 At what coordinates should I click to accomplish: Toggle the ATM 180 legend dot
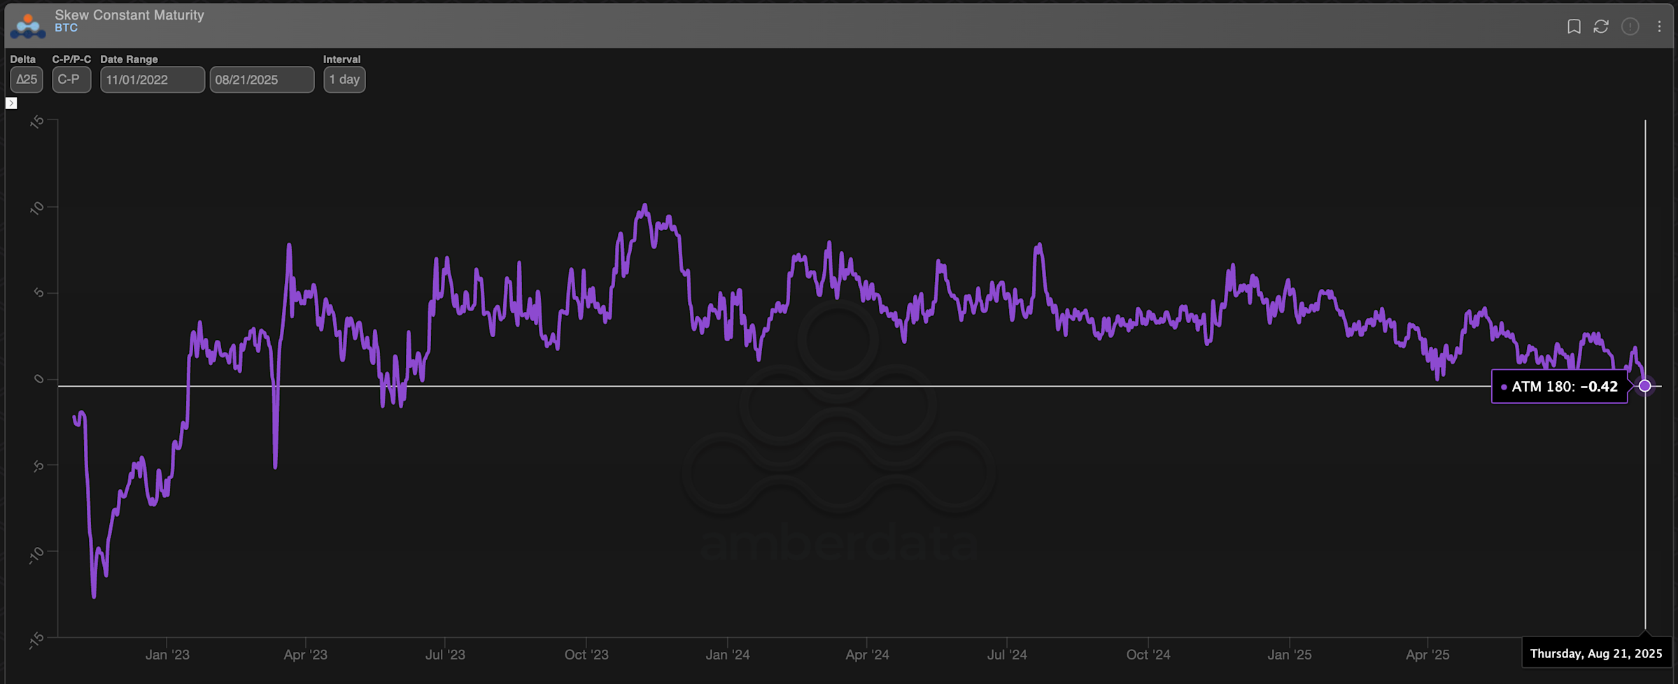(x=1506, y=385)
